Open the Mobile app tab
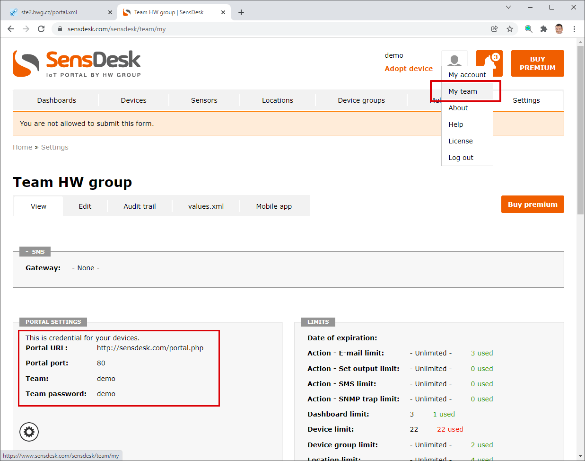This screenshot has width=585, height=461. [274, 206]
